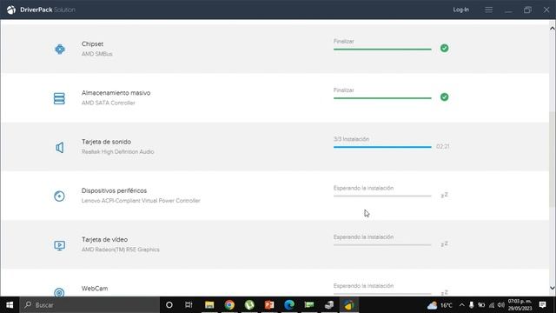Screen dimensions: 556x313
Task: Select the Almacenamiento masivo title
Action: pos(116,93)
